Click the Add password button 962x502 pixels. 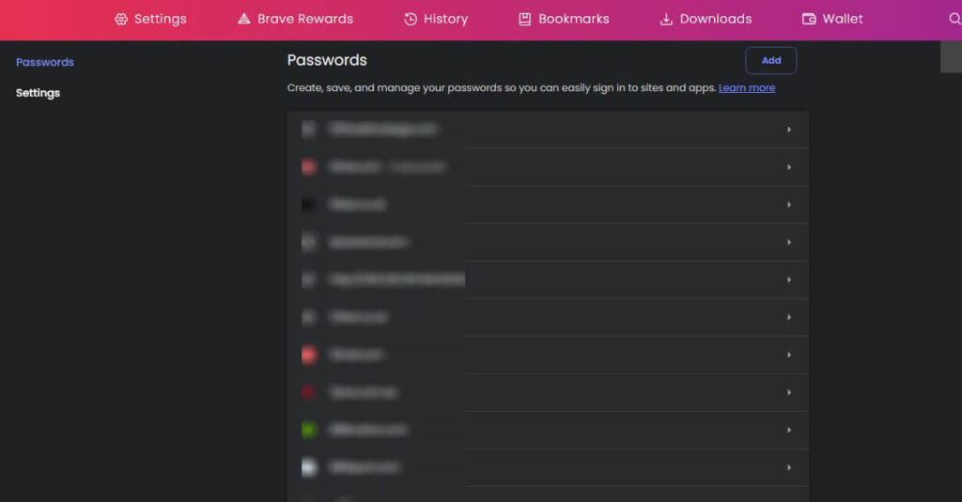[x=771, y=60]
